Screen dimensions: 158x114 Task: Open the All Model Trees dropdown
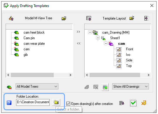point(37,87)
